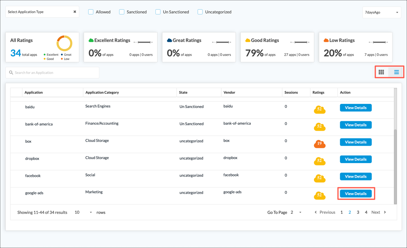This screenshot has height=248, width=407.
Task: Click the Excellent Ratings green cloud icon
Action: (91, 40)
